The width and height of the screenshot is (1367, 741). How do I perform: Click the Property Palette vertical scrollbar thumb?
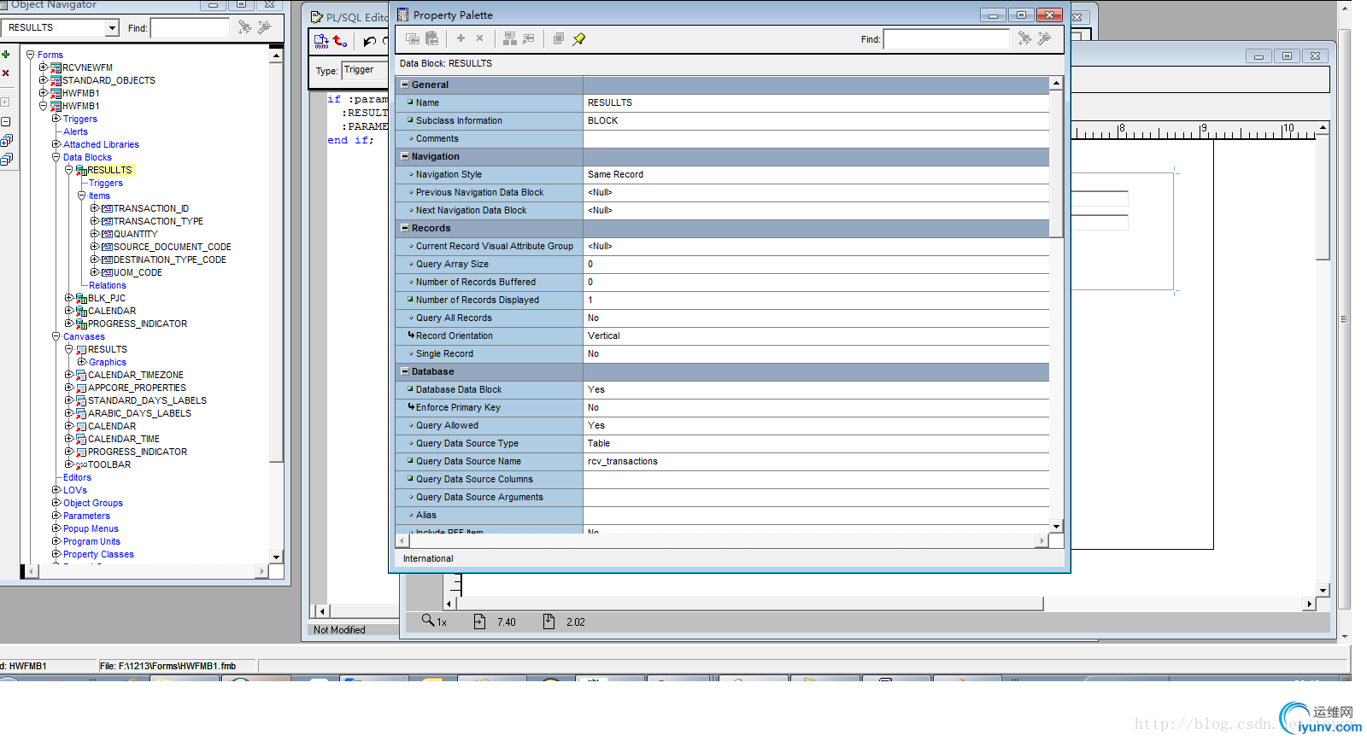[x=1056, y=163]
